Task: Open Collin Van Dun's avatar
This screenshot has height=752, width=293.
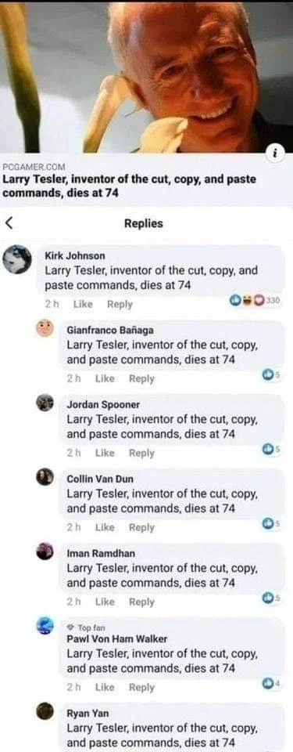Action: coord(45,477)
